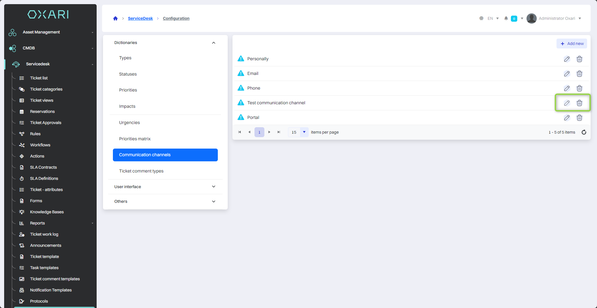Expand the Others section

[214, 202]
